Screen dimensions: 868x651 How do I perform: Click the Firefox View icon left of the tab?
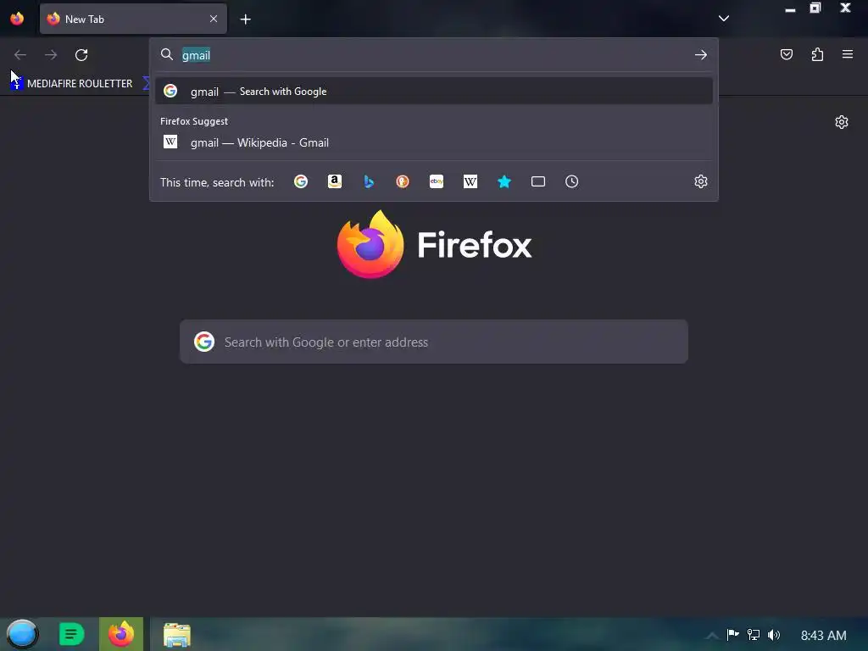(17, 19)
